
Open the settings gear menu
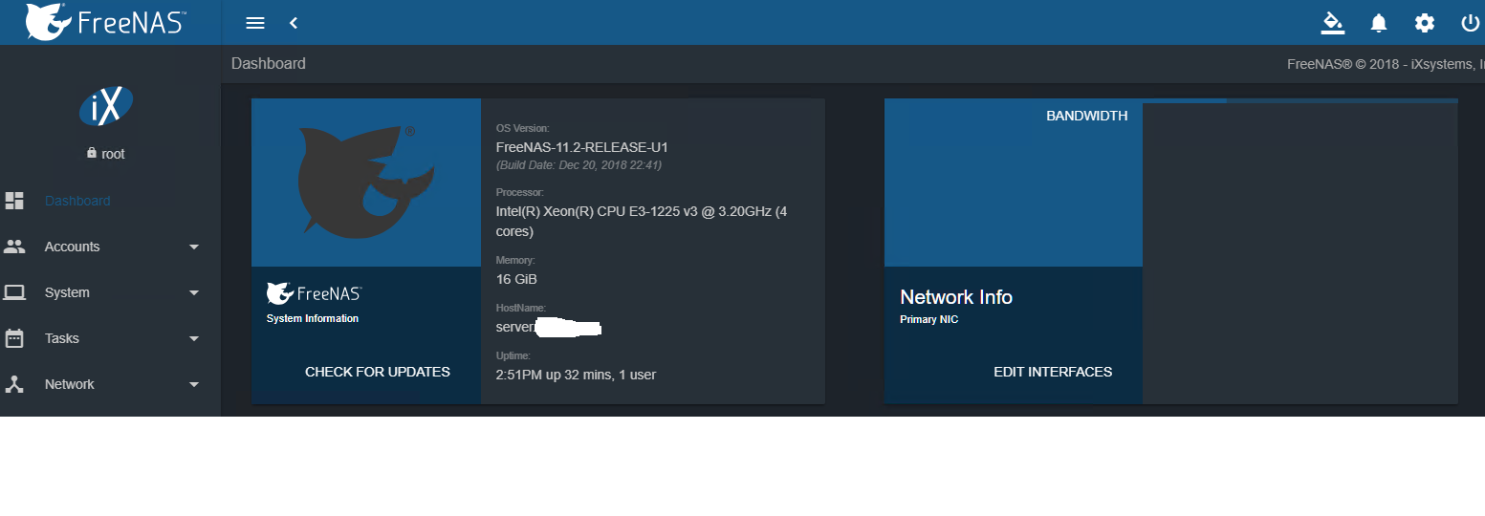(x=1425, y=22)
